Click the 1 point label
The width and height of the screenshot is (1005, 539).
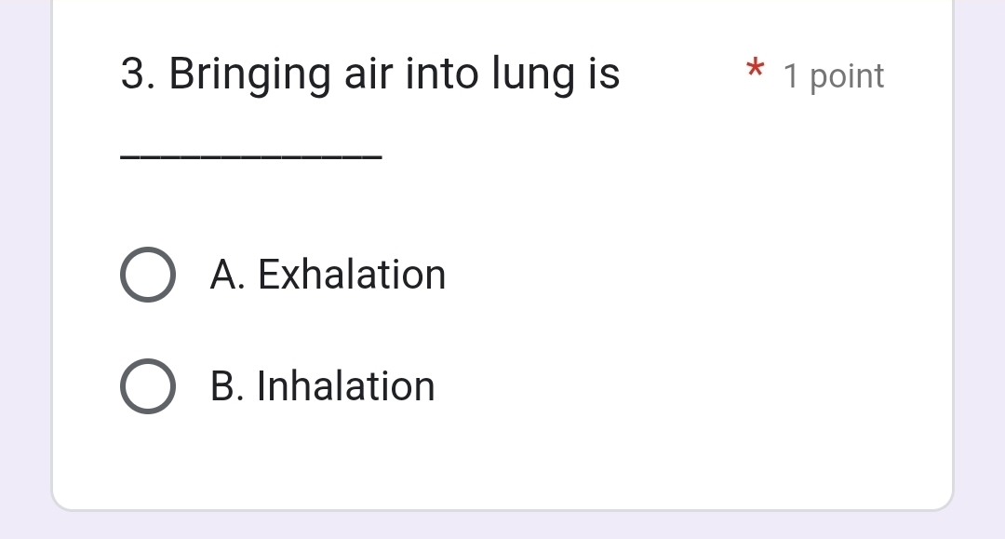pyautogui.click(x=834, y=75)
